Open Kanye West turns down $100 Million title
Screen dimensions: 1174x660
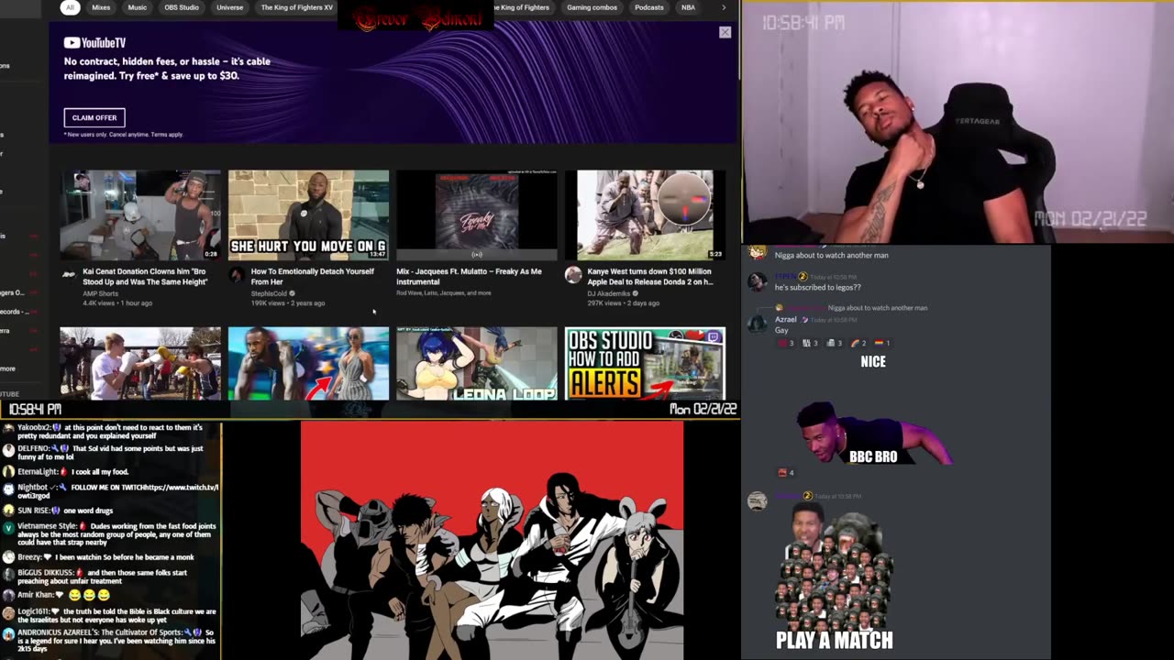pos(650,277)
